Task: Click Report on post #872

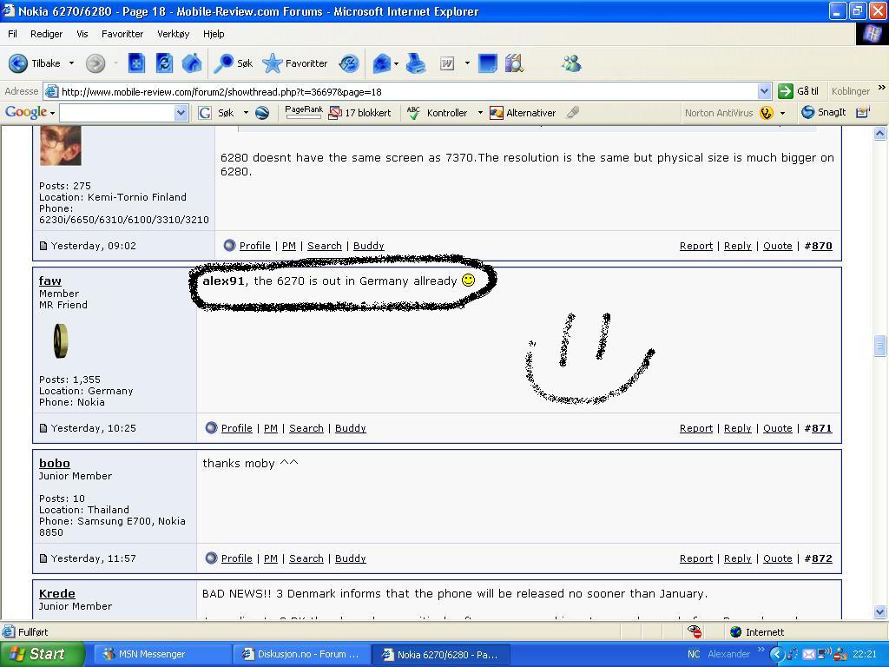Action: coord(695,558)
